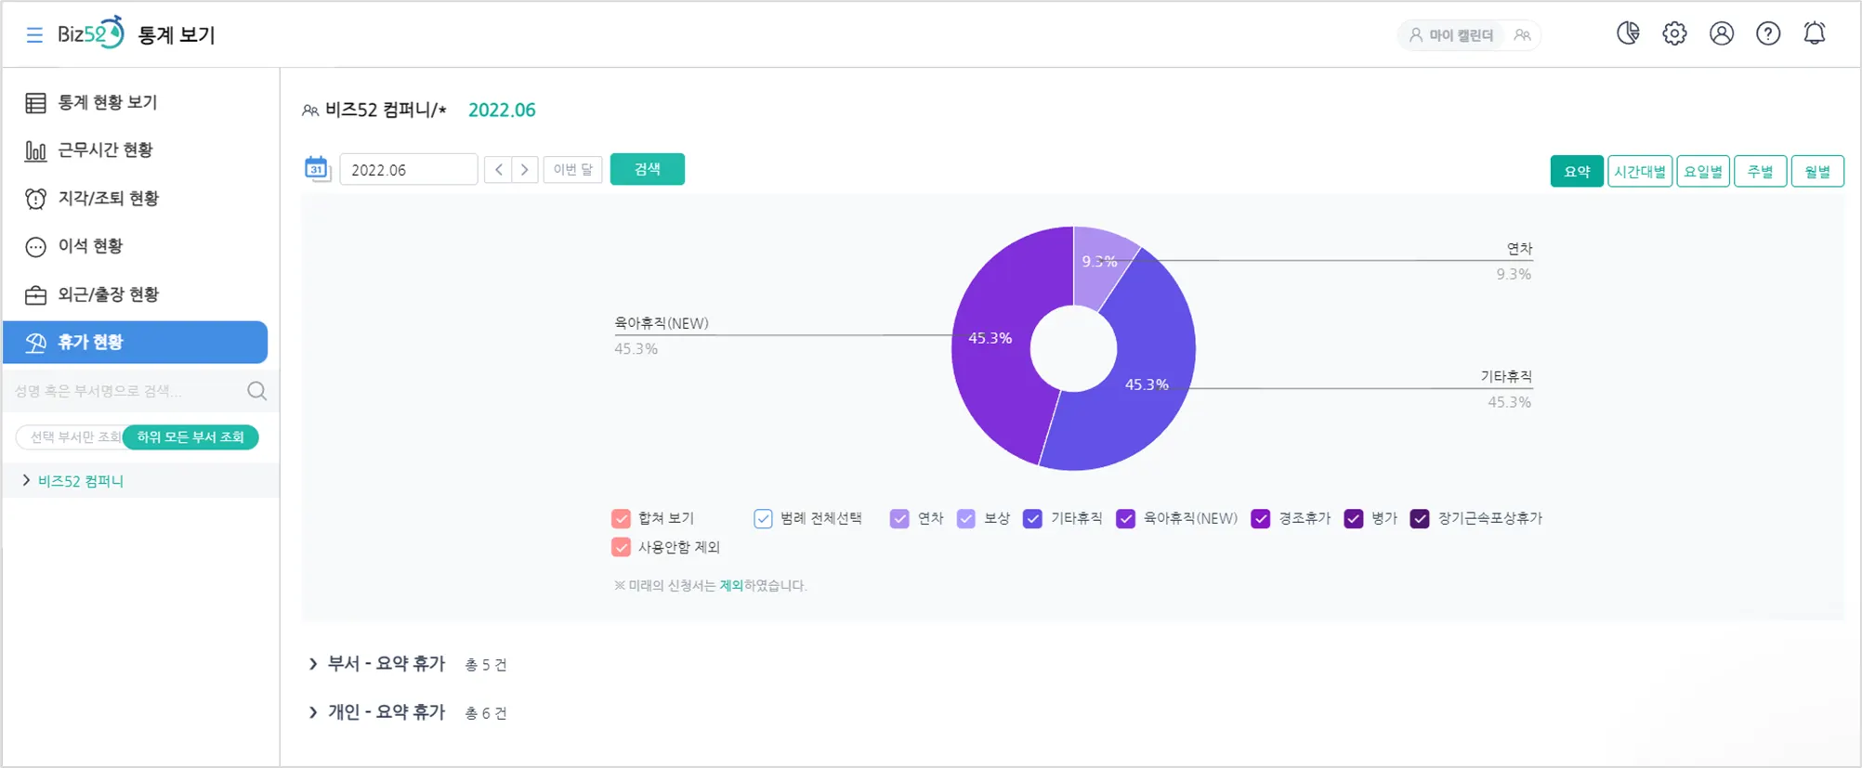Toggle the 합쳐 보기 checkbox

(622, 518)
